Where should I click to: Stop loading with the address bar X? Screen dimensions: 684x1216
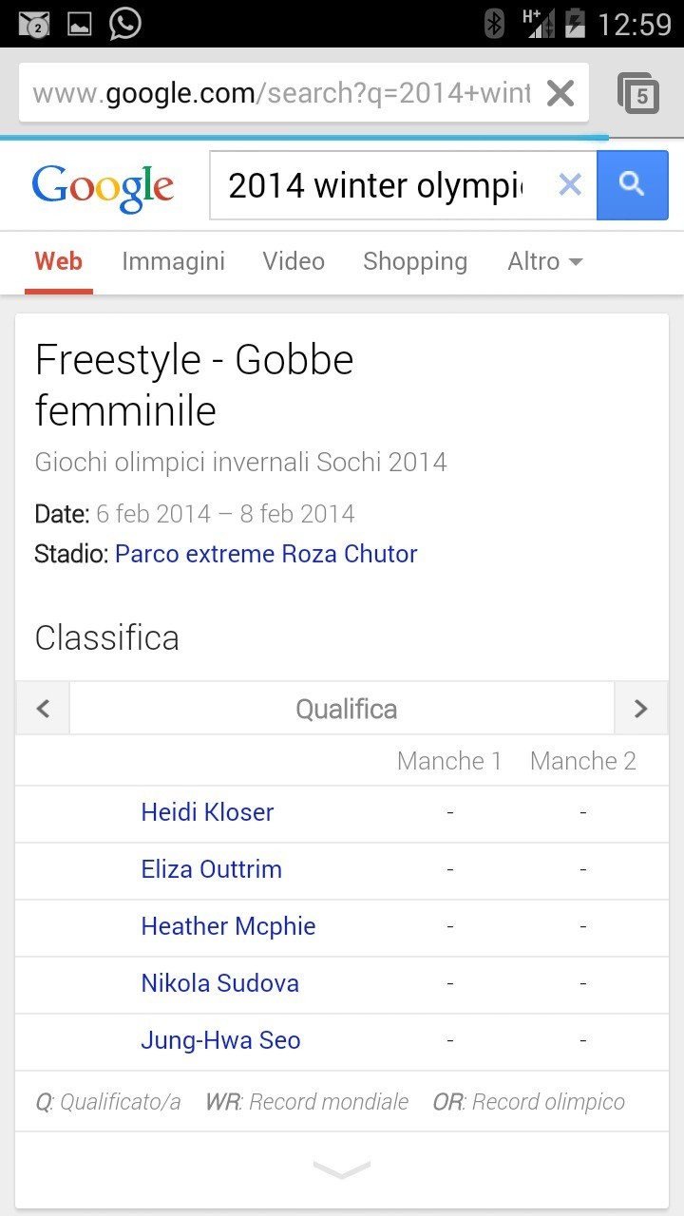pyautogui.click(x=560, y=93)
